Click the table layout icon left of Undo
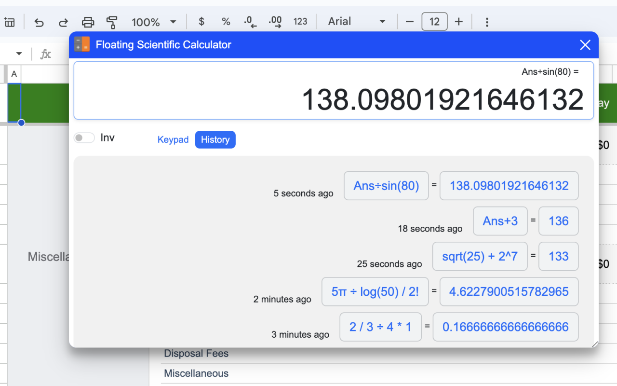This screenshot has width=617, height=386. coord(10,22)
